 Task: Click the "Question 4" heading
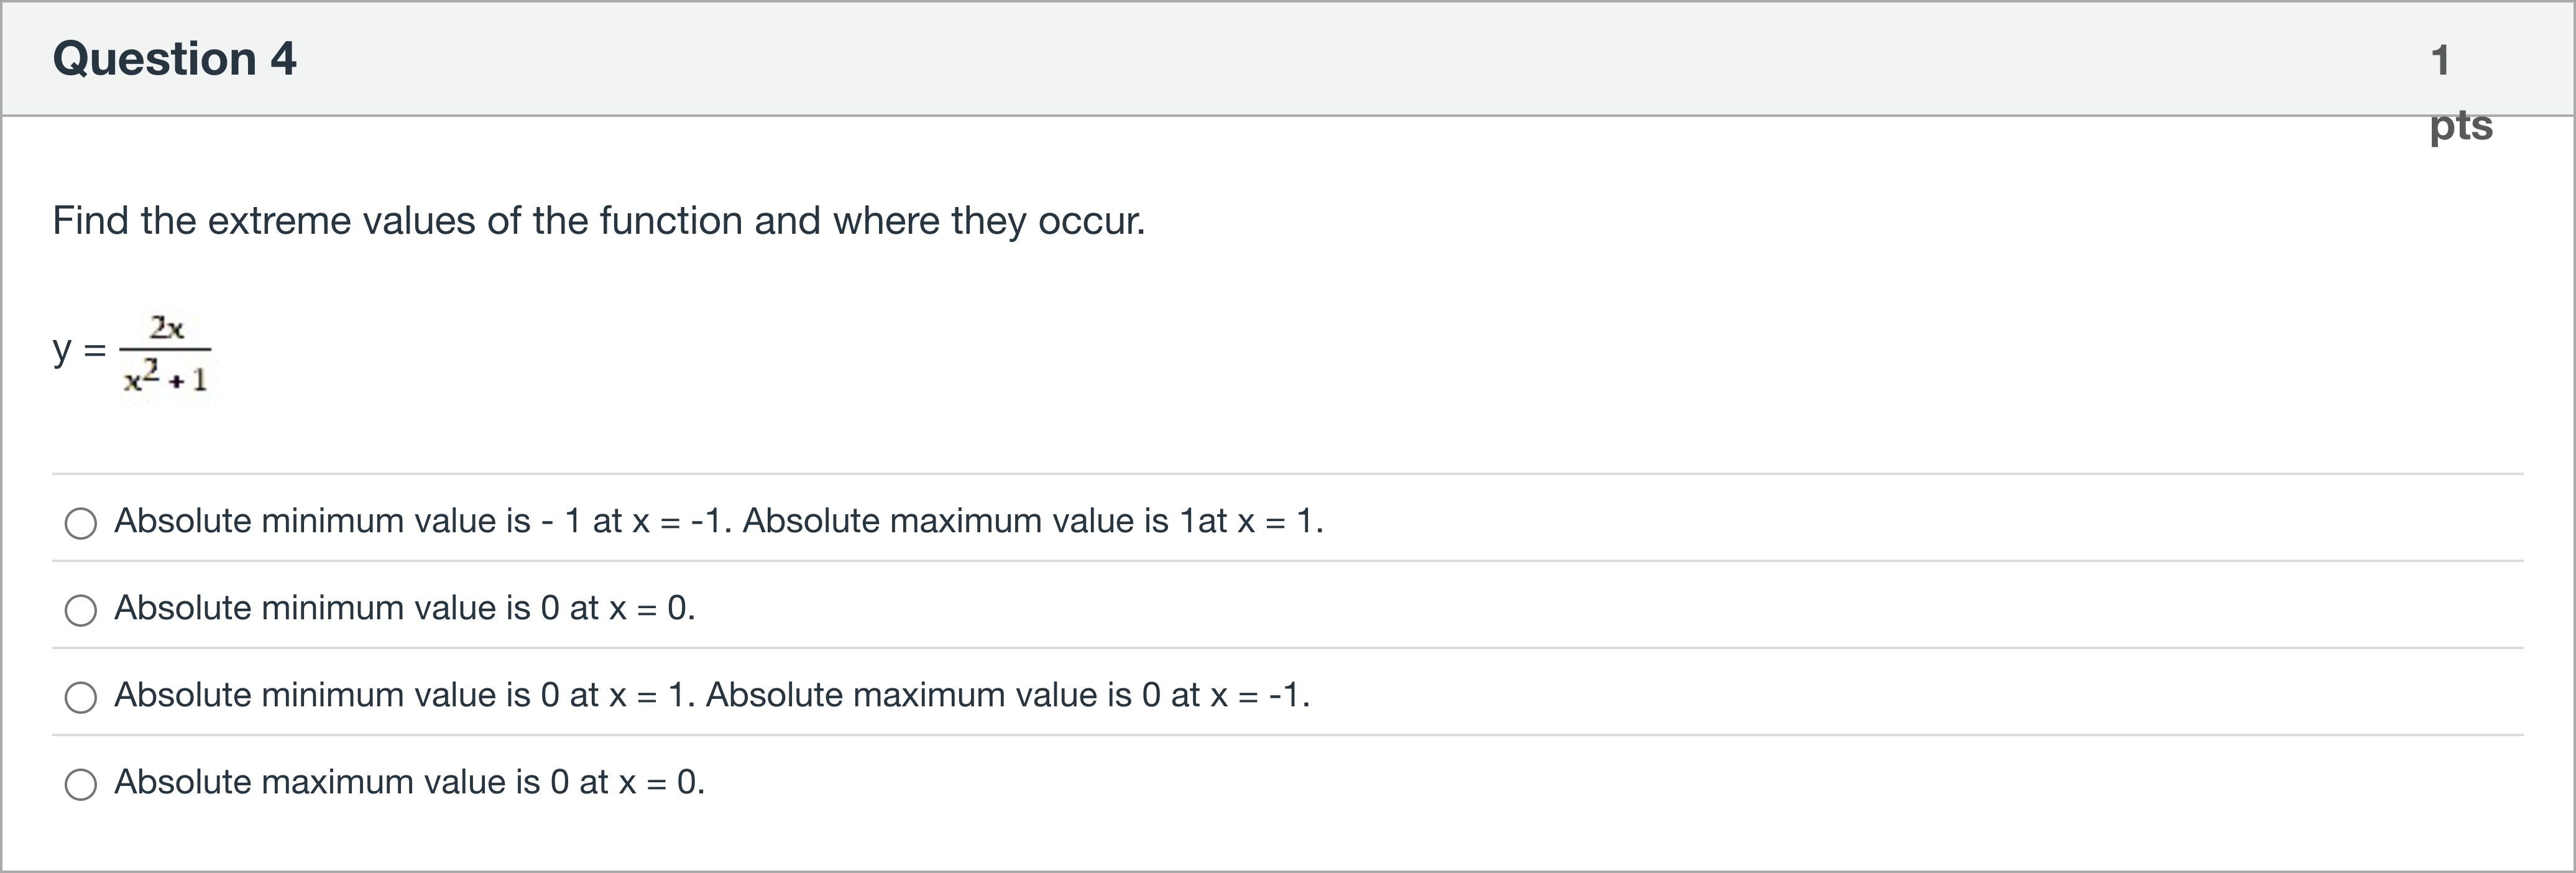coord(174,58)
